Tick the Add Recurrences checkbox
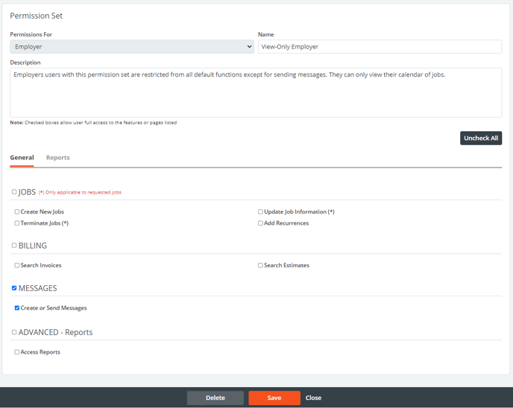The width and height of the screenshot is (513, 408). (260, 223)
